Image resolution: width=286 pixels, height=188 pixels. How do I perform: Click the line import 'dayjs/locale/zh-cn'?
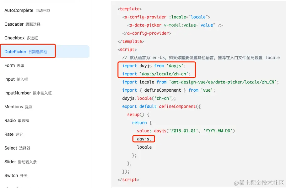coord(156,74)
